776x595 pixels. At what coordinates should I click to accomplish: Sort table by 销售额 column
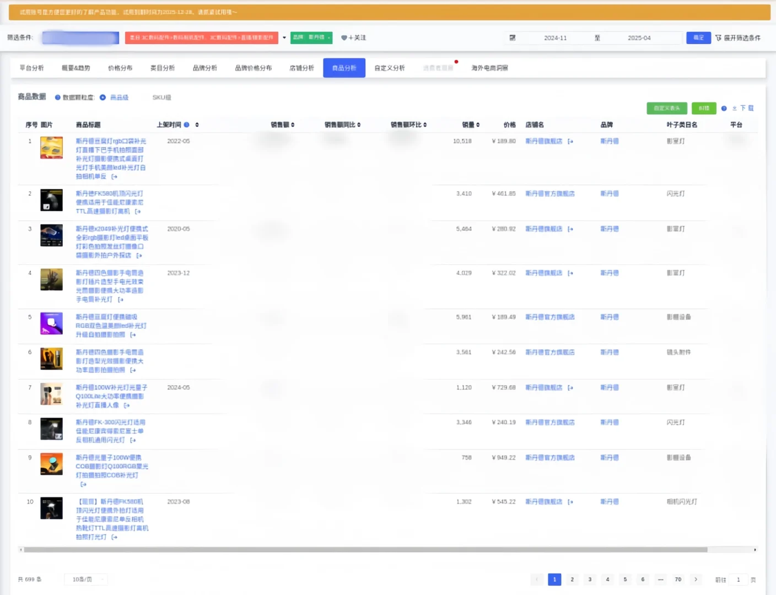point(293,125)
